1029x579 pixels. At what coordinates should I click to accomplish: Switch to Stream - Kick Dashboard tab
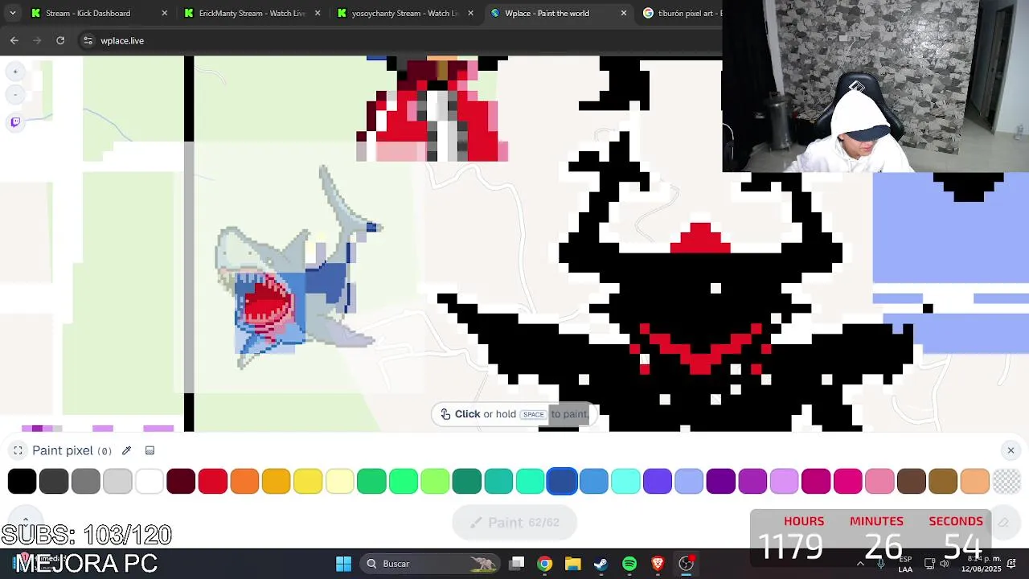[99, 13]
